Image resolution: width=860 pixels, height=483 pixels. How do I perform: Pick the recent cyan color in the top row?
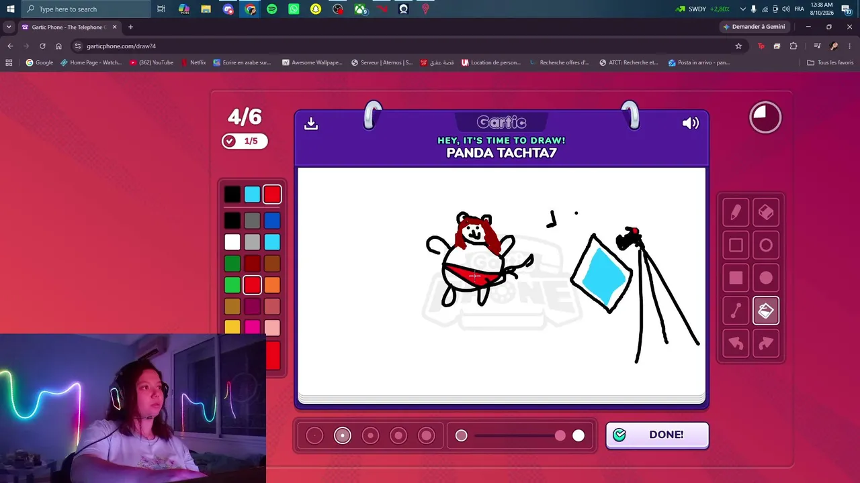tap(252, 195)
